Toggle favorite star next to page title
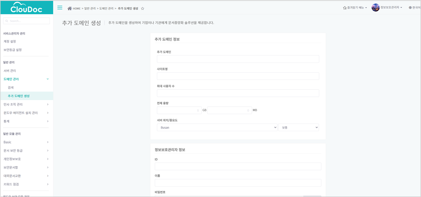 (x=143, y=9)
